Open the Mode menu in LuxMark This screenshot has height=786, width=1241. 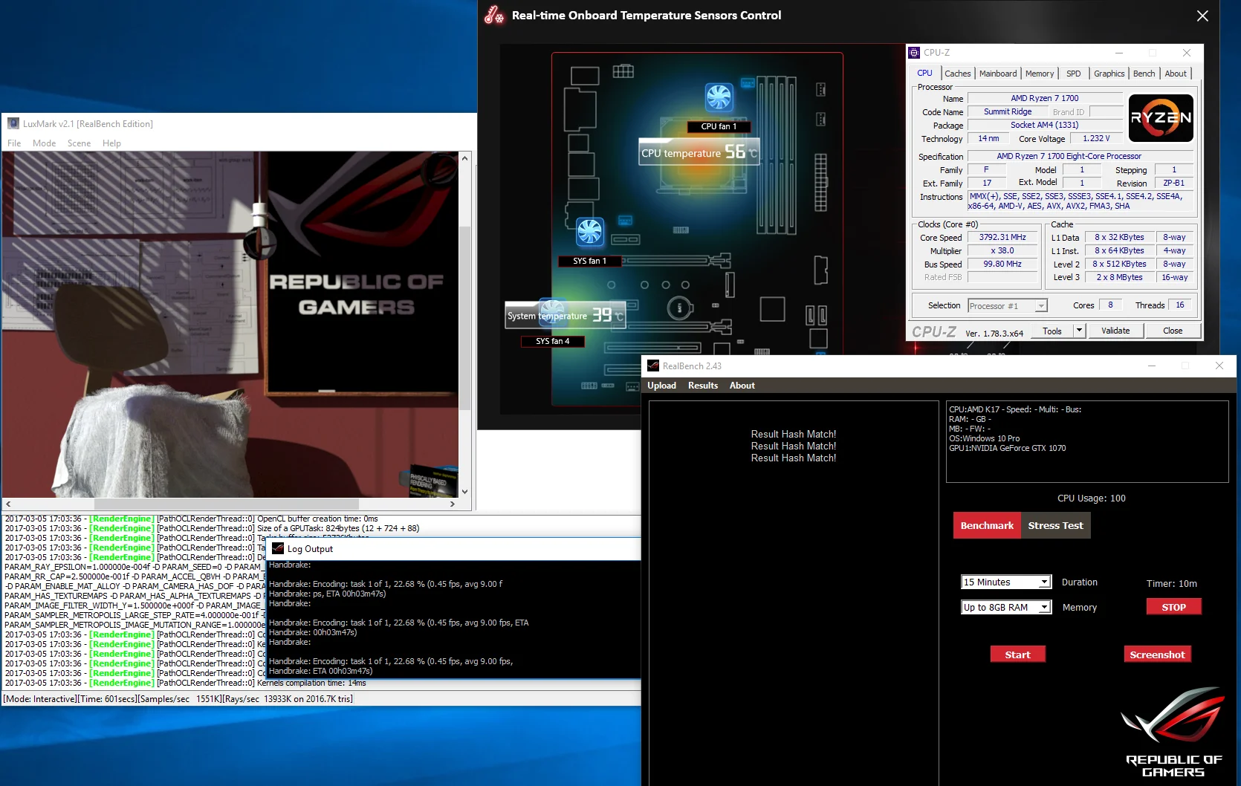click(45, 143)
